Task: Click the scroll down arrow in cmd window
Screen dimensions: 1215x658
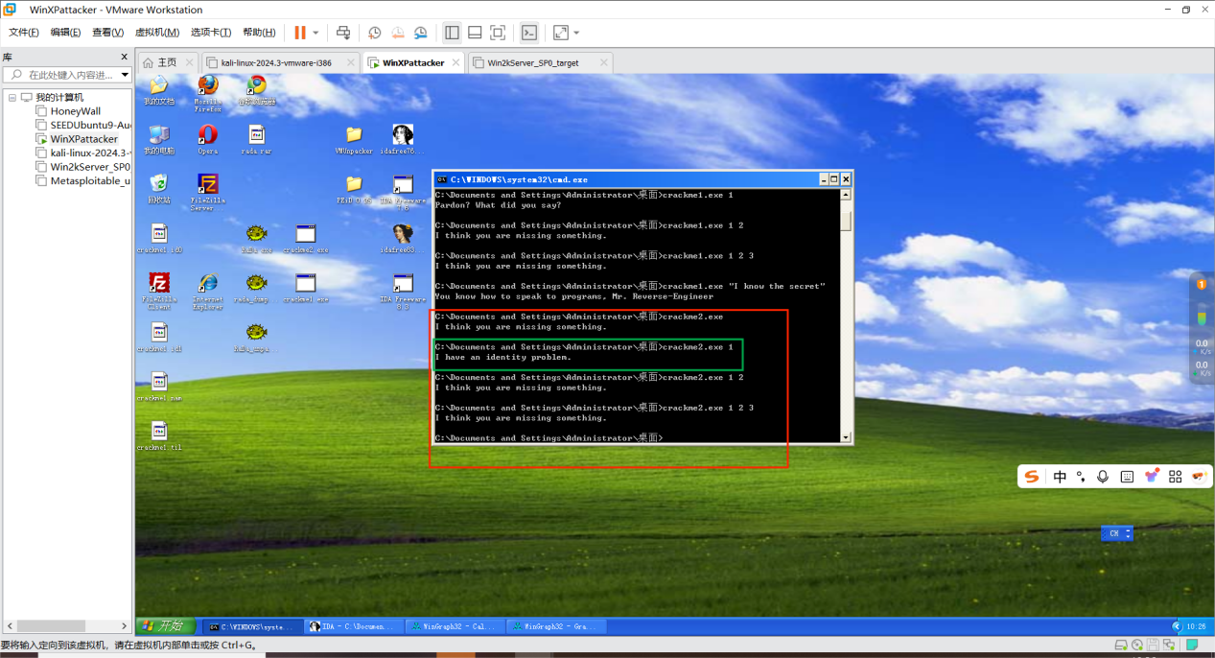Action: coord(846,437)
